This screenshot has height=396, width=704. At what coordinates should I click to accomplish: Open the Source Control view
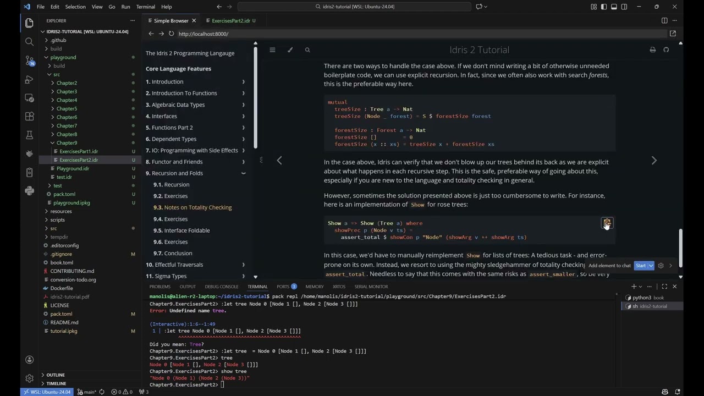(x=29, y=61)
